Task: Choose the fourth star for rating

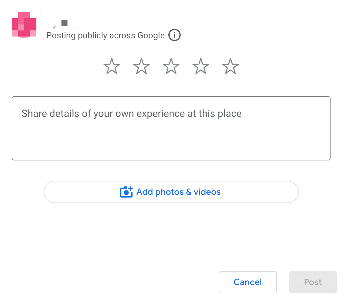Action: click(x=201, y=66)
